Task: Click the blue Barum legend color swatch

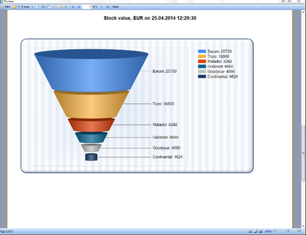Action: coord(202,52)
